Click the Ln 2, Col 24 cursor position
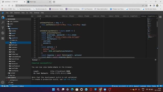The width and height of the screenshot is (163, 92). coord(122,86)
